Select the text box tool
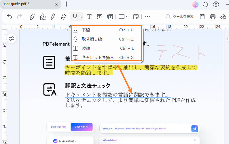The image size is (229, 144). [100, 17]
